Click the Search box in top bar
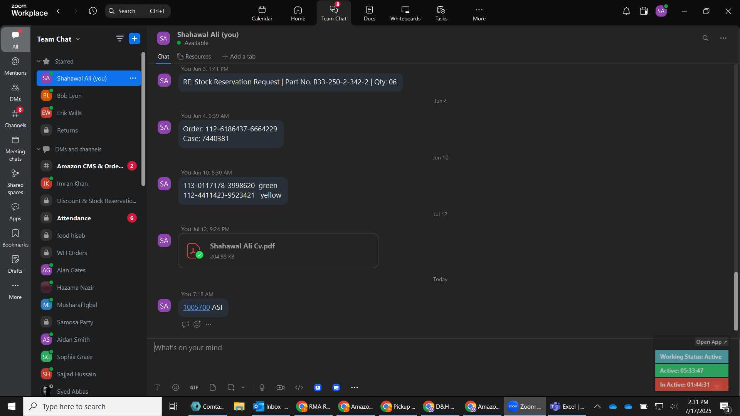This screenshot has width=740, height=416. (138, 11)
